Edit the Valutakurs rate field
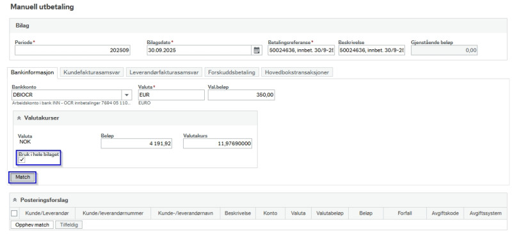 point(218,144)
